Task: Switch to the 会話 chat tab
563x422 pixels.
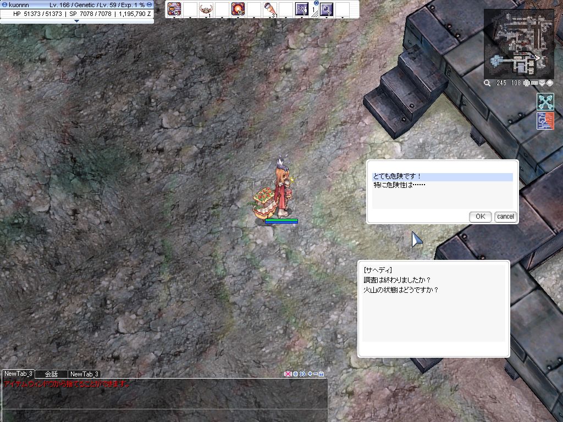Action: 51,374
